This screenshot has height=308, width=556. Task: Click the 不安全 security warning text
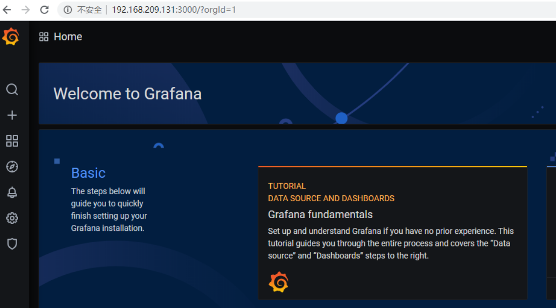pos(89,10)
